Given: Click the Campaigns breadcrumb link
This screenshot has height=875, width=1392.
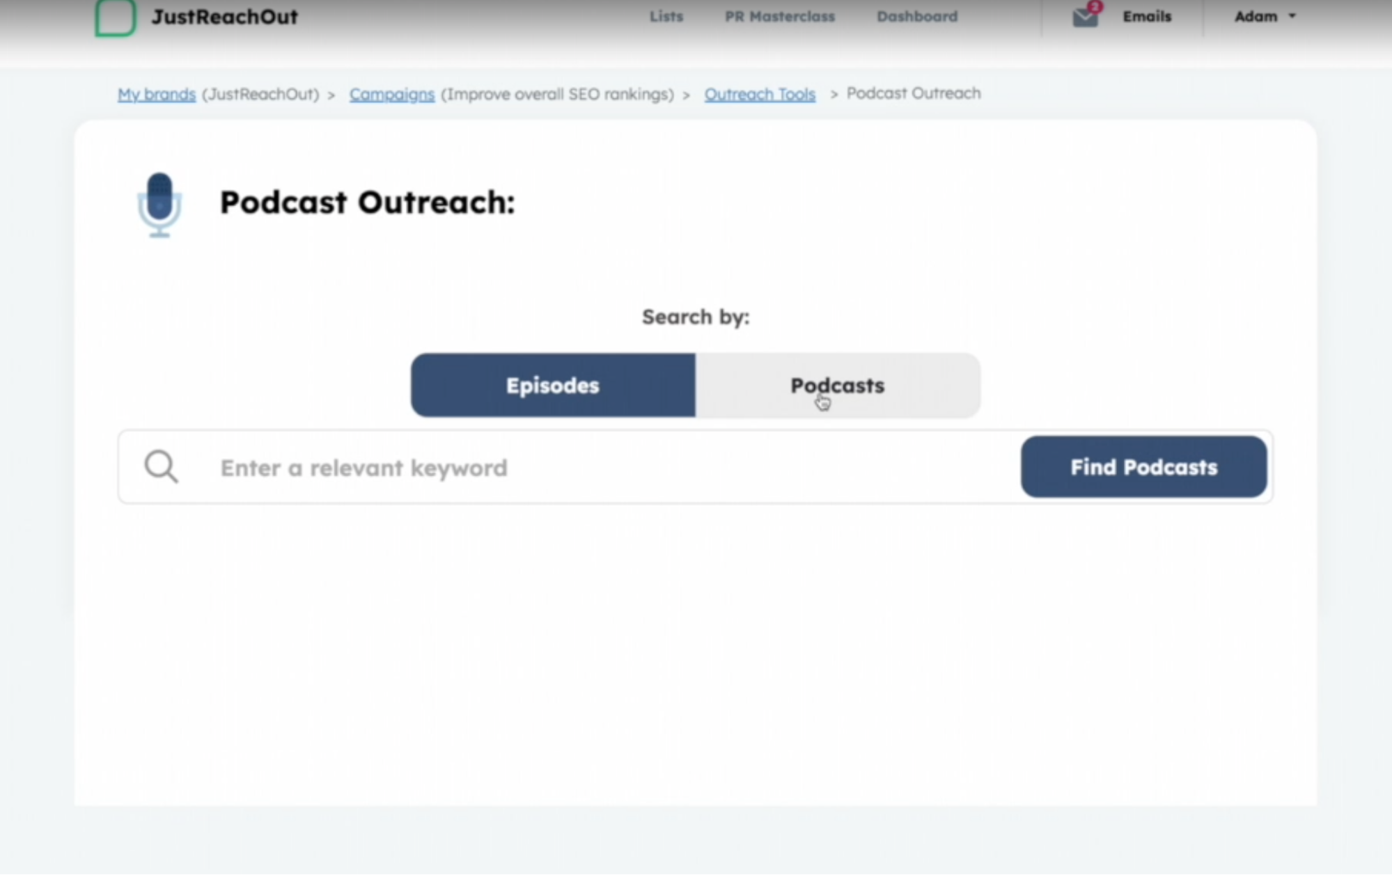Looking at the screenshot, I should click(392, 93).
